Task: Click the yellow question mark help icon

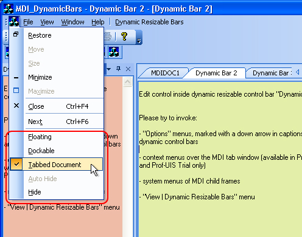Action: (124, 36)
